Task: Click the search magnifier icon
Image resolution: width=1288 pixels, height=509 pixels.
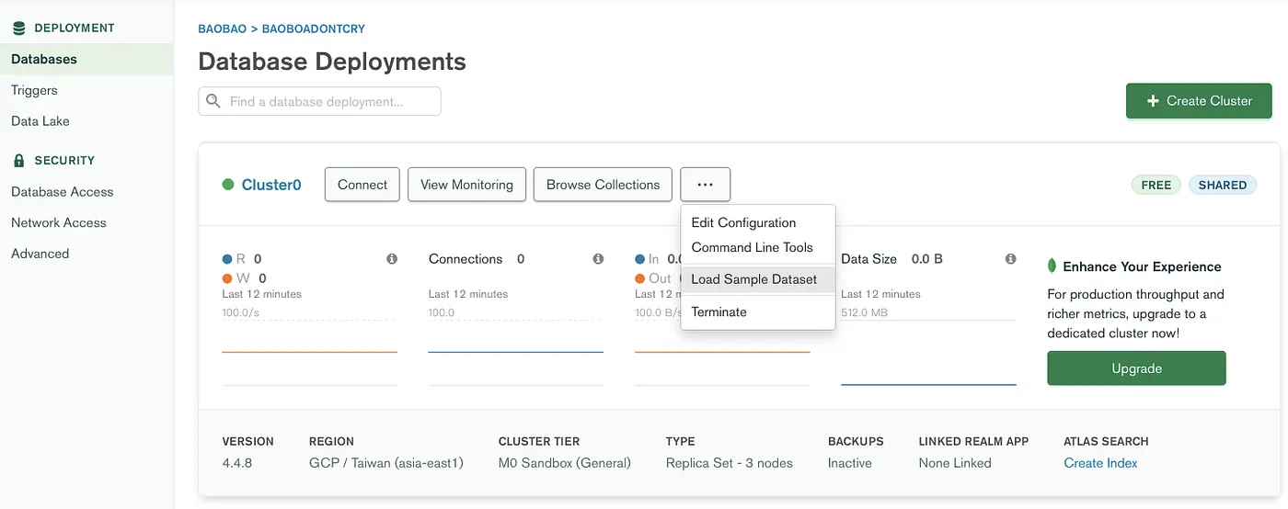Action: tap(213, 101)
